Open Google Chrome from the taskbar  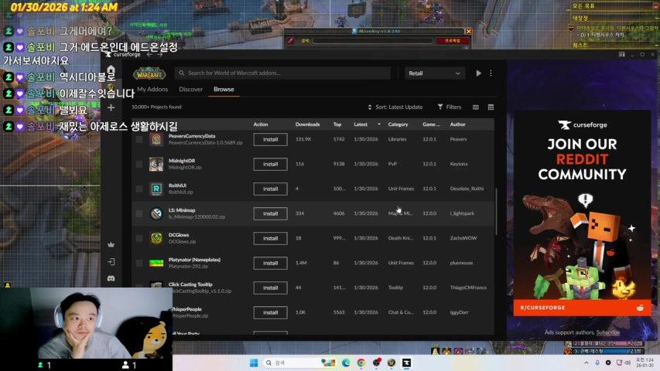coord(361,362)
